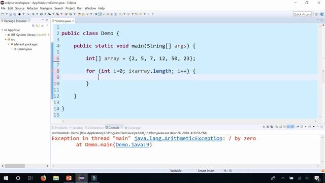This screenshot has height=183, width=325.
Task: Open the Edit menu
Action: point(10,8)
